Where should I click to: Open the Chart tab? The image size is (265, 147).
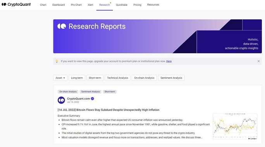tap(43, 5)
